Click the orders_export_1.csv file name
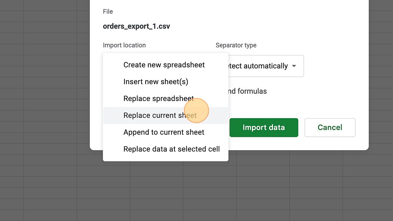Viewport: 393px width, 221px height. (x=136, y=26)
